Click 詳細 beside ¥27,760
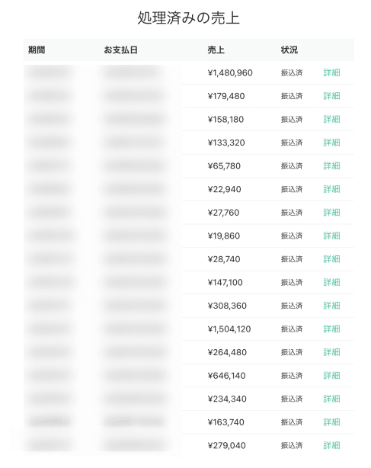Image resolution: width=371 pixels, height=468 pixels. coord(331,213)
